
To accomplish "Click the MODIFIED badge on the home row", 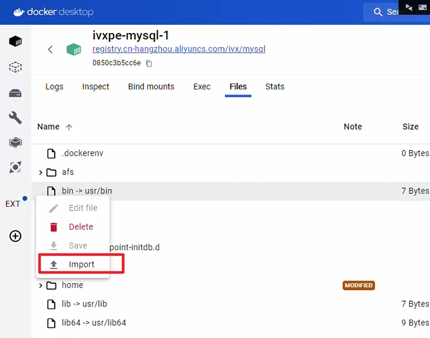I will coord(359,285).
